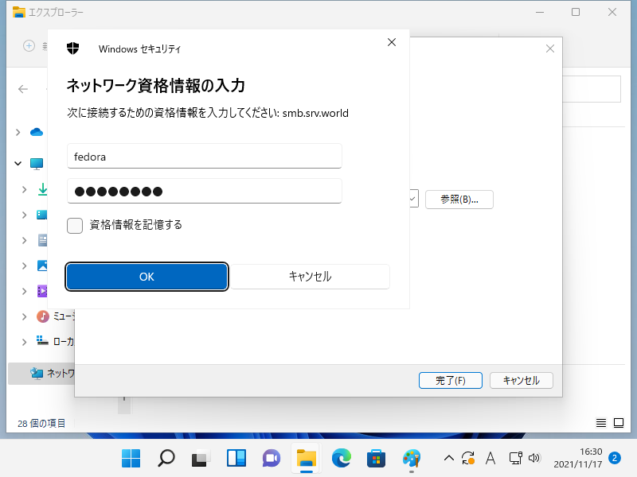Image resolution: width=637 pixels, height=477 pixels.
Task: Open the Widgets panel icon
Action: tap(236, 458)
